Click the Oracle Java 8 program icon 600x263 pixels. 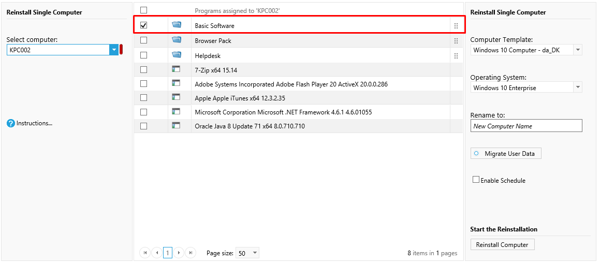[176, 126]
